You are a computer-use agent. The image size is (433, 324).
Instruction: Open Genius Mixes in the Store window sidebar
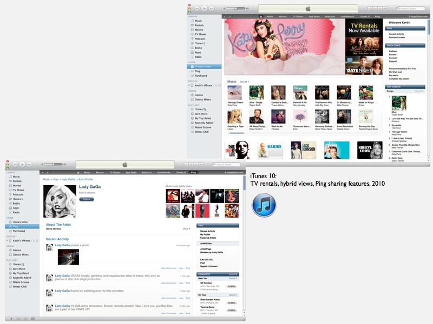point(202,99)
